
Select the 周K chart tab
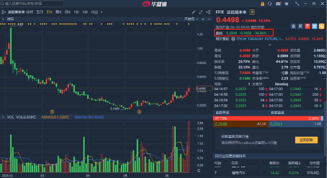[x=58, y=12]
